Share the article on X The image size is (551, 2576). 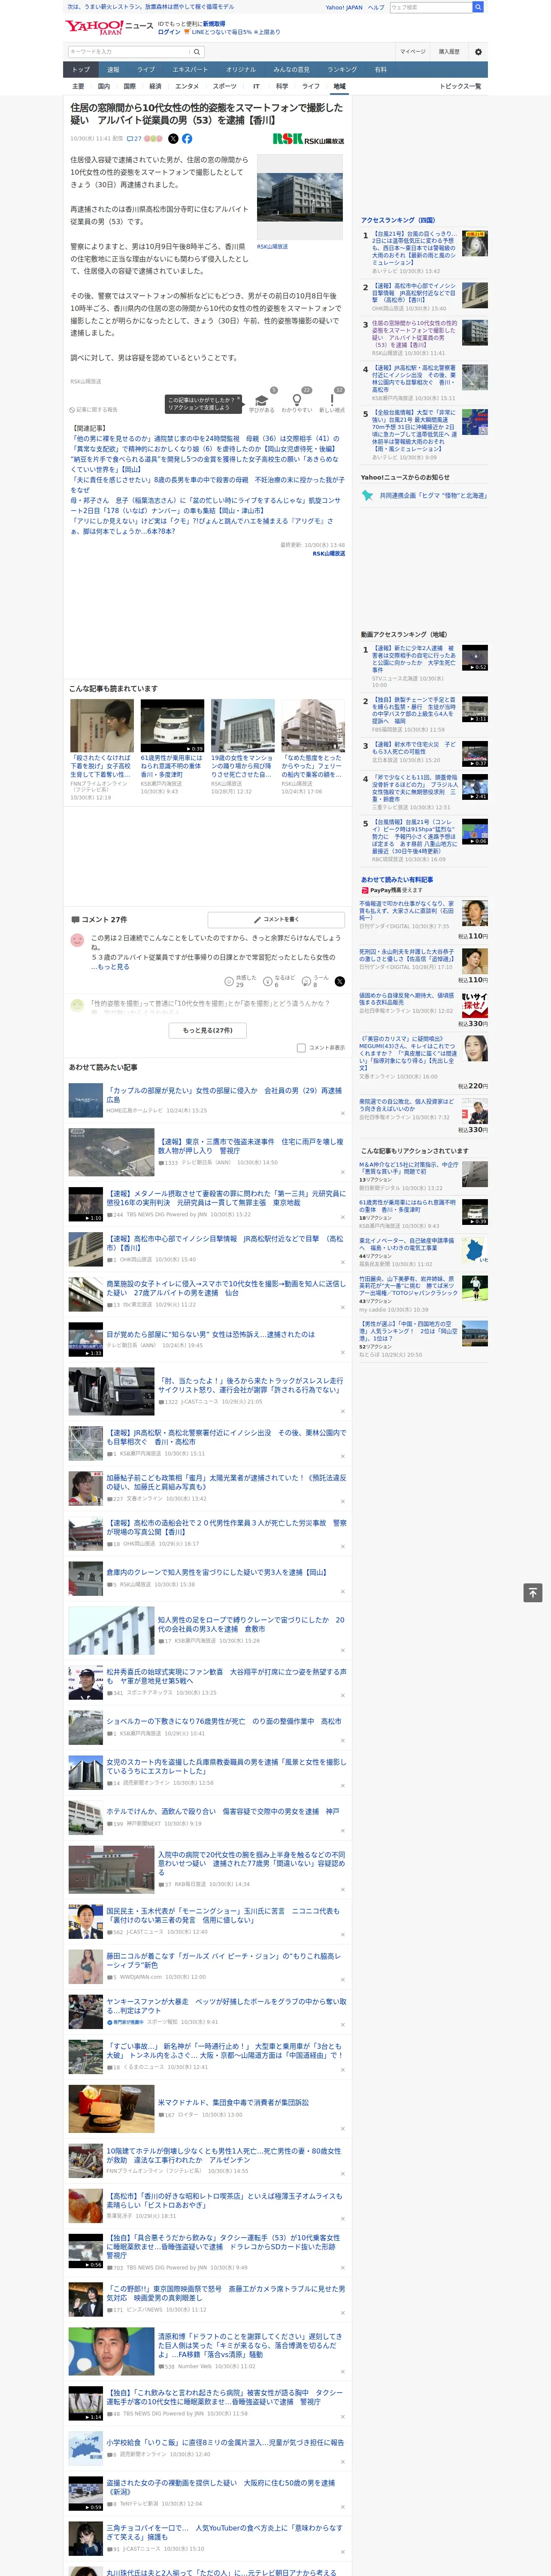[173, 139]
